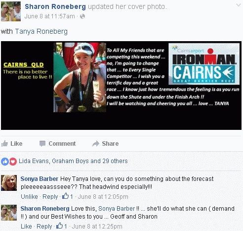Open the Ironman Cairns cover photo
Screen dimensions: 243x231
click(121, 85)
